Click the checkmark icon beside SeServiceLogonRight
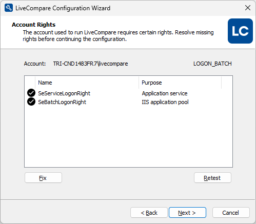Image resolution: width=256 pixels, height=224 pixels. [31, 93]
